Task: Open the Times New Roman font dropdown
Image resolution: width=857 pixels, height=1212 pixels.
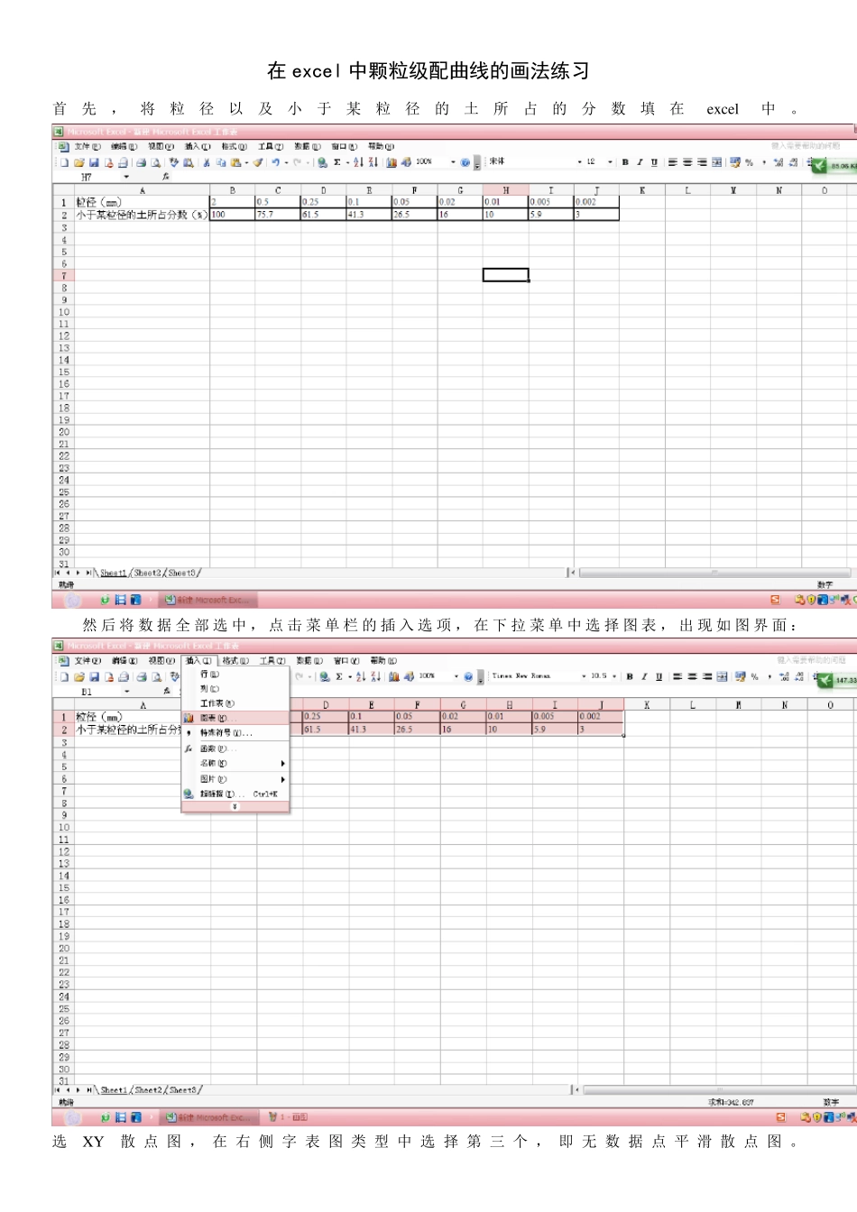Action: pyautogui.click(x=584, y=676)
